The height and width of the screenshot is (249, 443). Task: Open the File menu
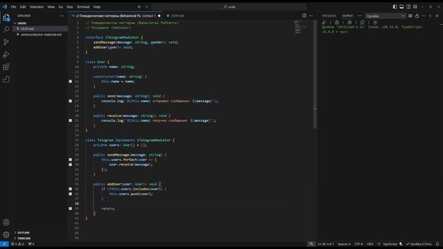[x=13, y=7]
